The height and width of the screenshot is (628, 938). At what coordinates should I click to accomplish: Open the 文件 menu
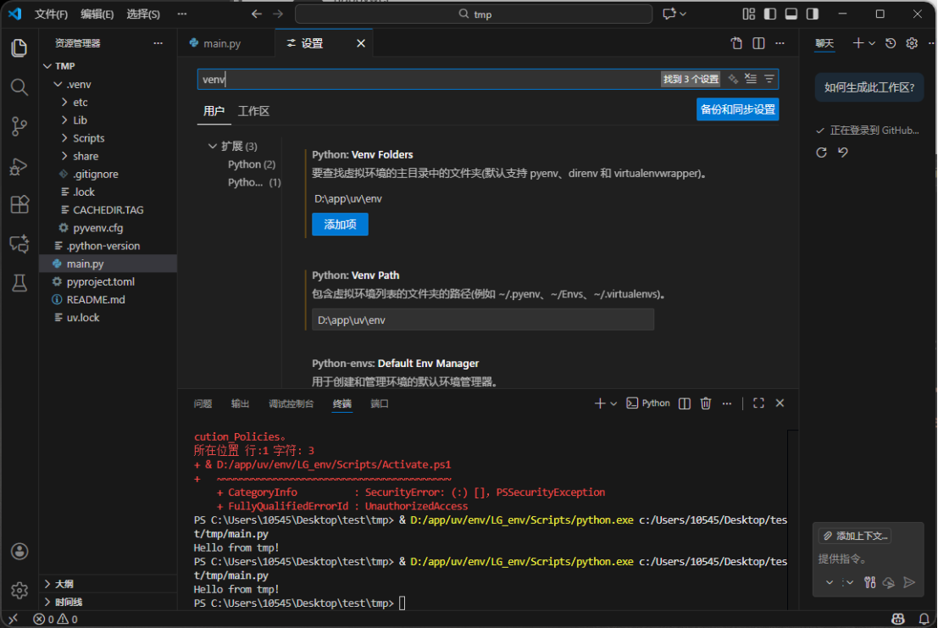(50, 14)
